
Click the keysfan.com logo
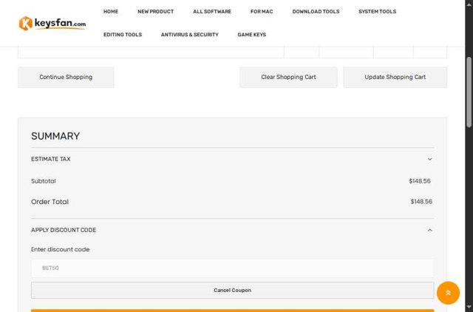tap(52, 23)
